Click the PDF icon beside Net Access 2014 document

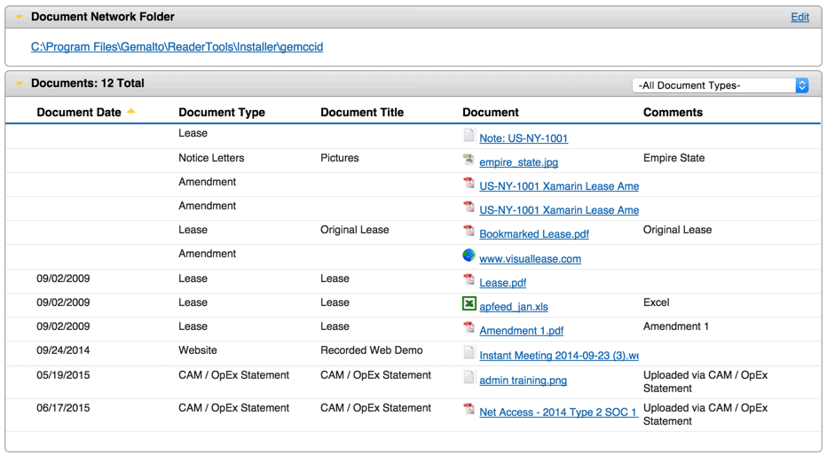coord(469,409)
